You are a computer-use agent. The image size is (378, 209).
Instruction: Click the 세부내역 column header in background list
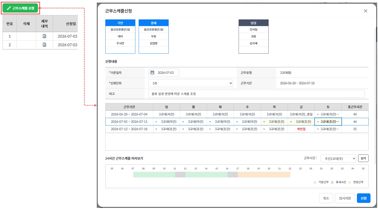point(44,24)
